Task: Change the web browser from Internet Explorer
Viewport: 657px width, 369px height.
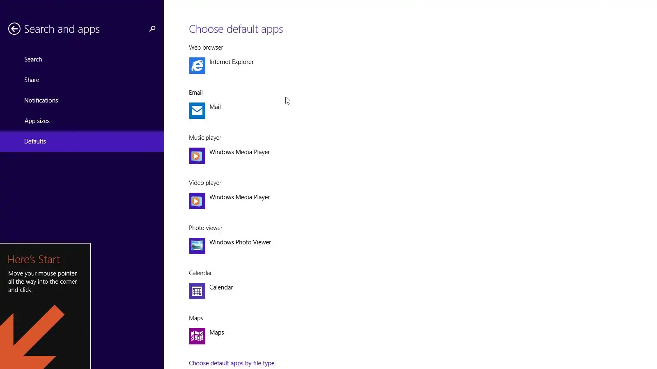Action: tap(232, 62)
